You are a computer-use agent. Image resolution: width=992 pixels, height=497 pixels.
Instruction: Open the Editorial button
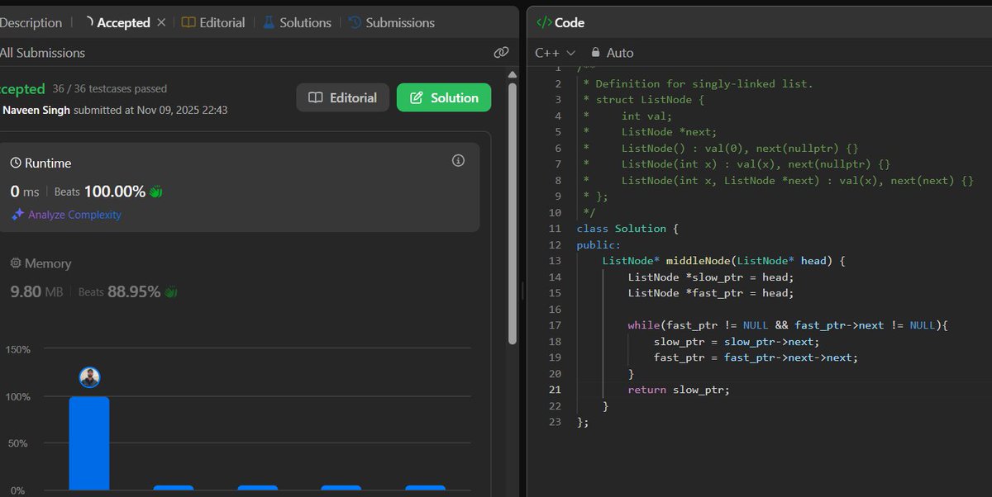point(342,97)
